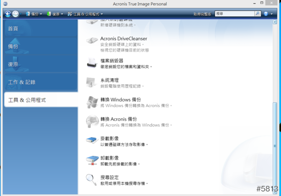Viewport: 281px width, 196px height.
Task: Open Acronis DriveCleanser tool link
Action: click(124, 39)
